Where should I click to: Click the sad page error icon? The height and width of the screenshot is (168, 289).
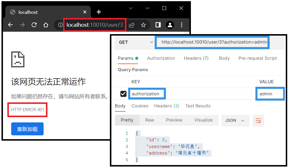click(18, 59)
